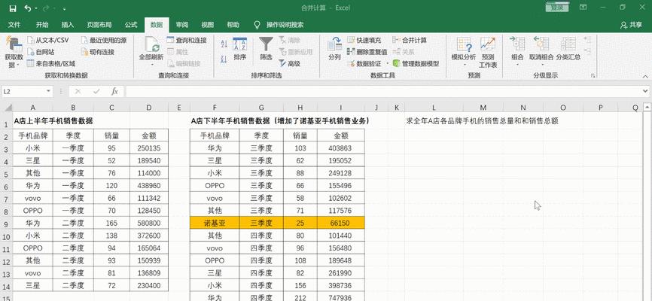The height and width of the screenshot is (301, 652).
Task: Select cell with value 580800
Action: point(149,223)
